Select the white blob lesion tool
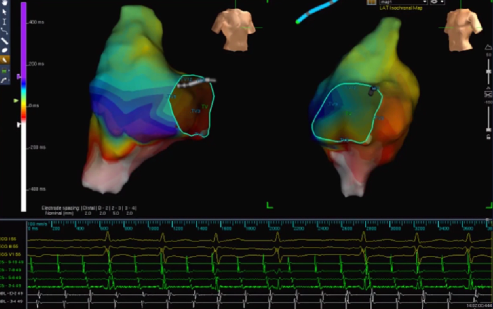This screenshot has height=309, width=493. tap(4, 50)
